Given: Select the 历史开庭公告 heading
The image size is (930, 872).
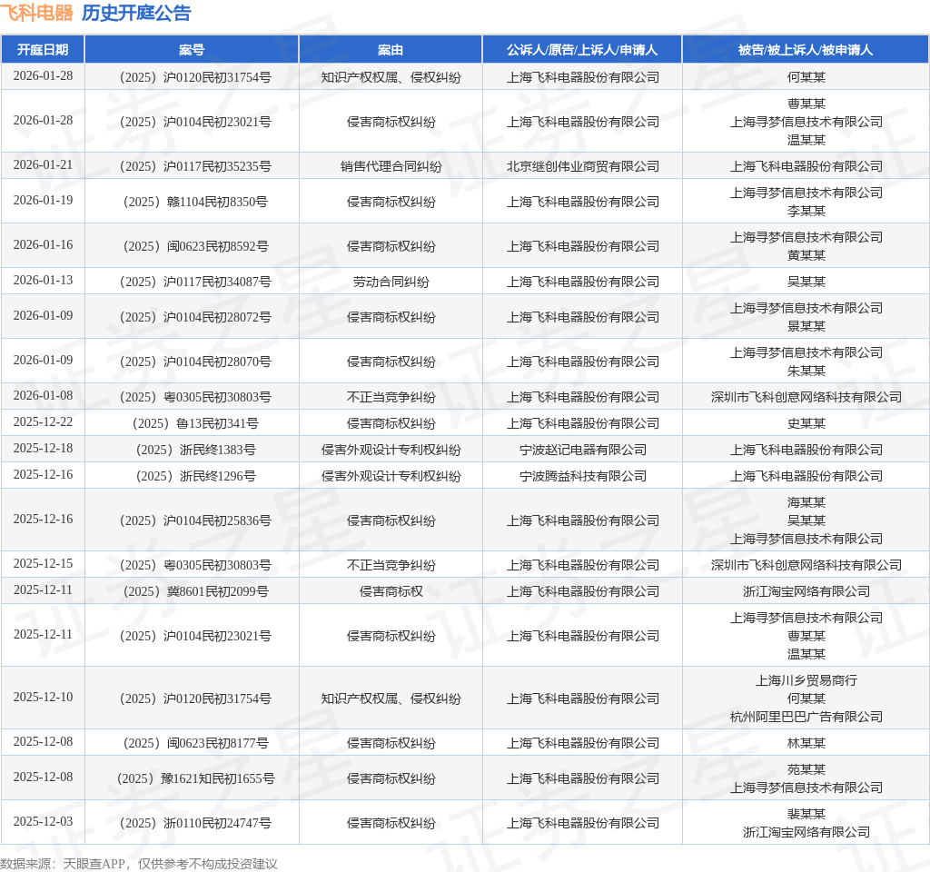Looking at the screenshot, I should 136,13.
